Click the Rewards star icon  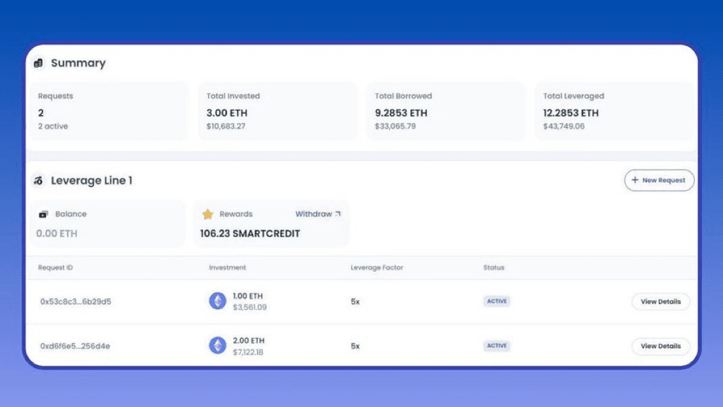click(x=207, y=214)
